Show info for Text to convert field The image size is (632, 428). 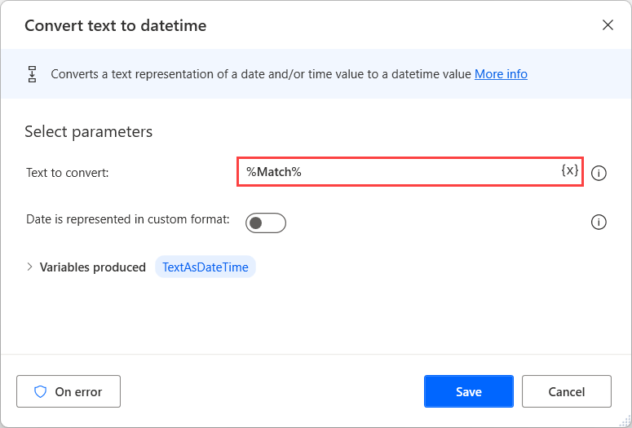click(x=599, y=174)
